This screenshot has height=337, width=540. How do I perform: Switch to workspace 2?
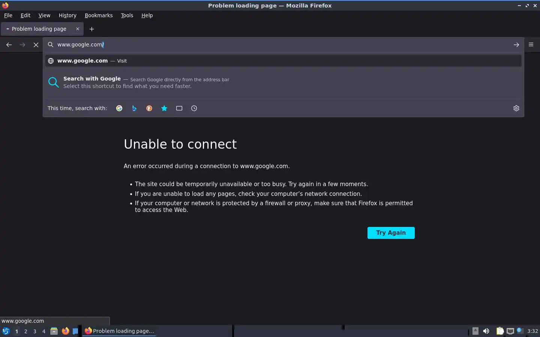[25, 331]
